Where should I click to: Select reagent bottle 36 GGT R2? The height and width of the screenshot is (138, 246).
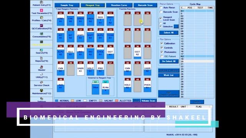pyautogui.click(x=138, y=52)
